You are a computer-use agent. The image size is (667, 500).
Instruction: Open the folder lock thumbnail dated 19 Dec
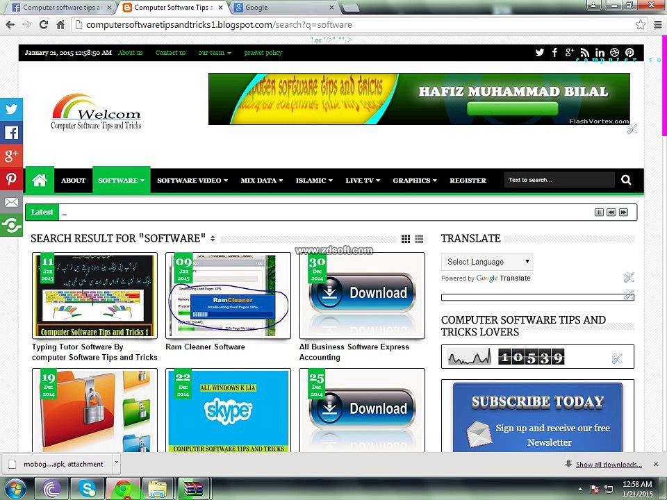[x=94, y=410]
